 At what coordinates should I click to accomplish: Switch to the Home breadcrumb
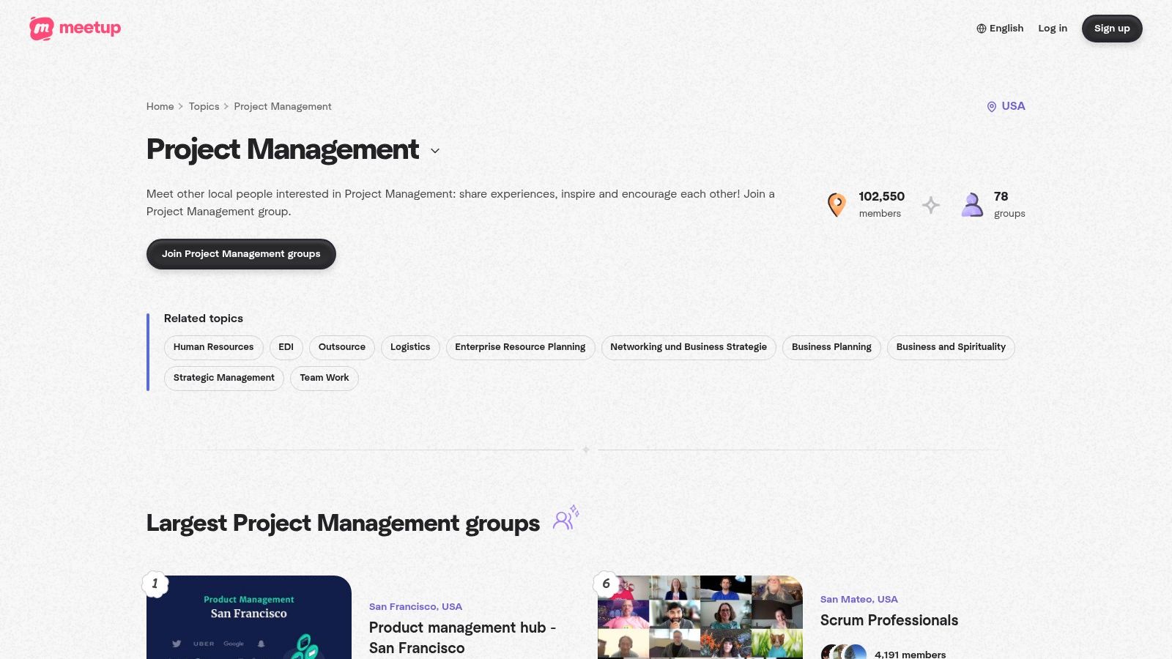tap(160, 106)
